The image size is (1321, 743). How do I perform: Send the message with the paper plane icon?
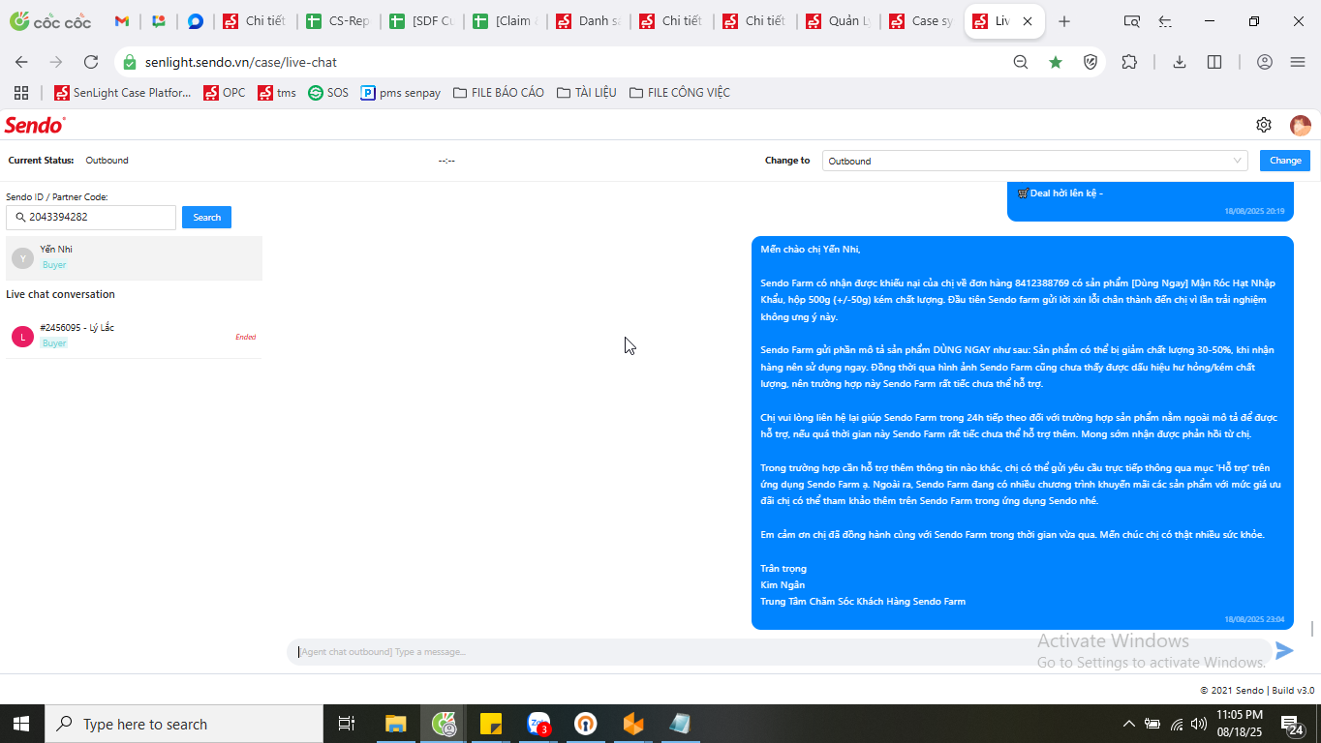pos(1284,651)
